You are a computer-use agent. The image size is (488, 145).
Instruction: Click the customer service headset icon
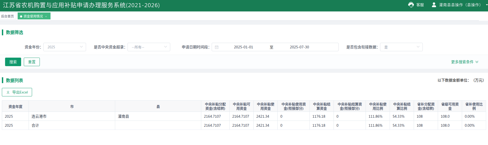pyautogui.click(x=411, y=5)
